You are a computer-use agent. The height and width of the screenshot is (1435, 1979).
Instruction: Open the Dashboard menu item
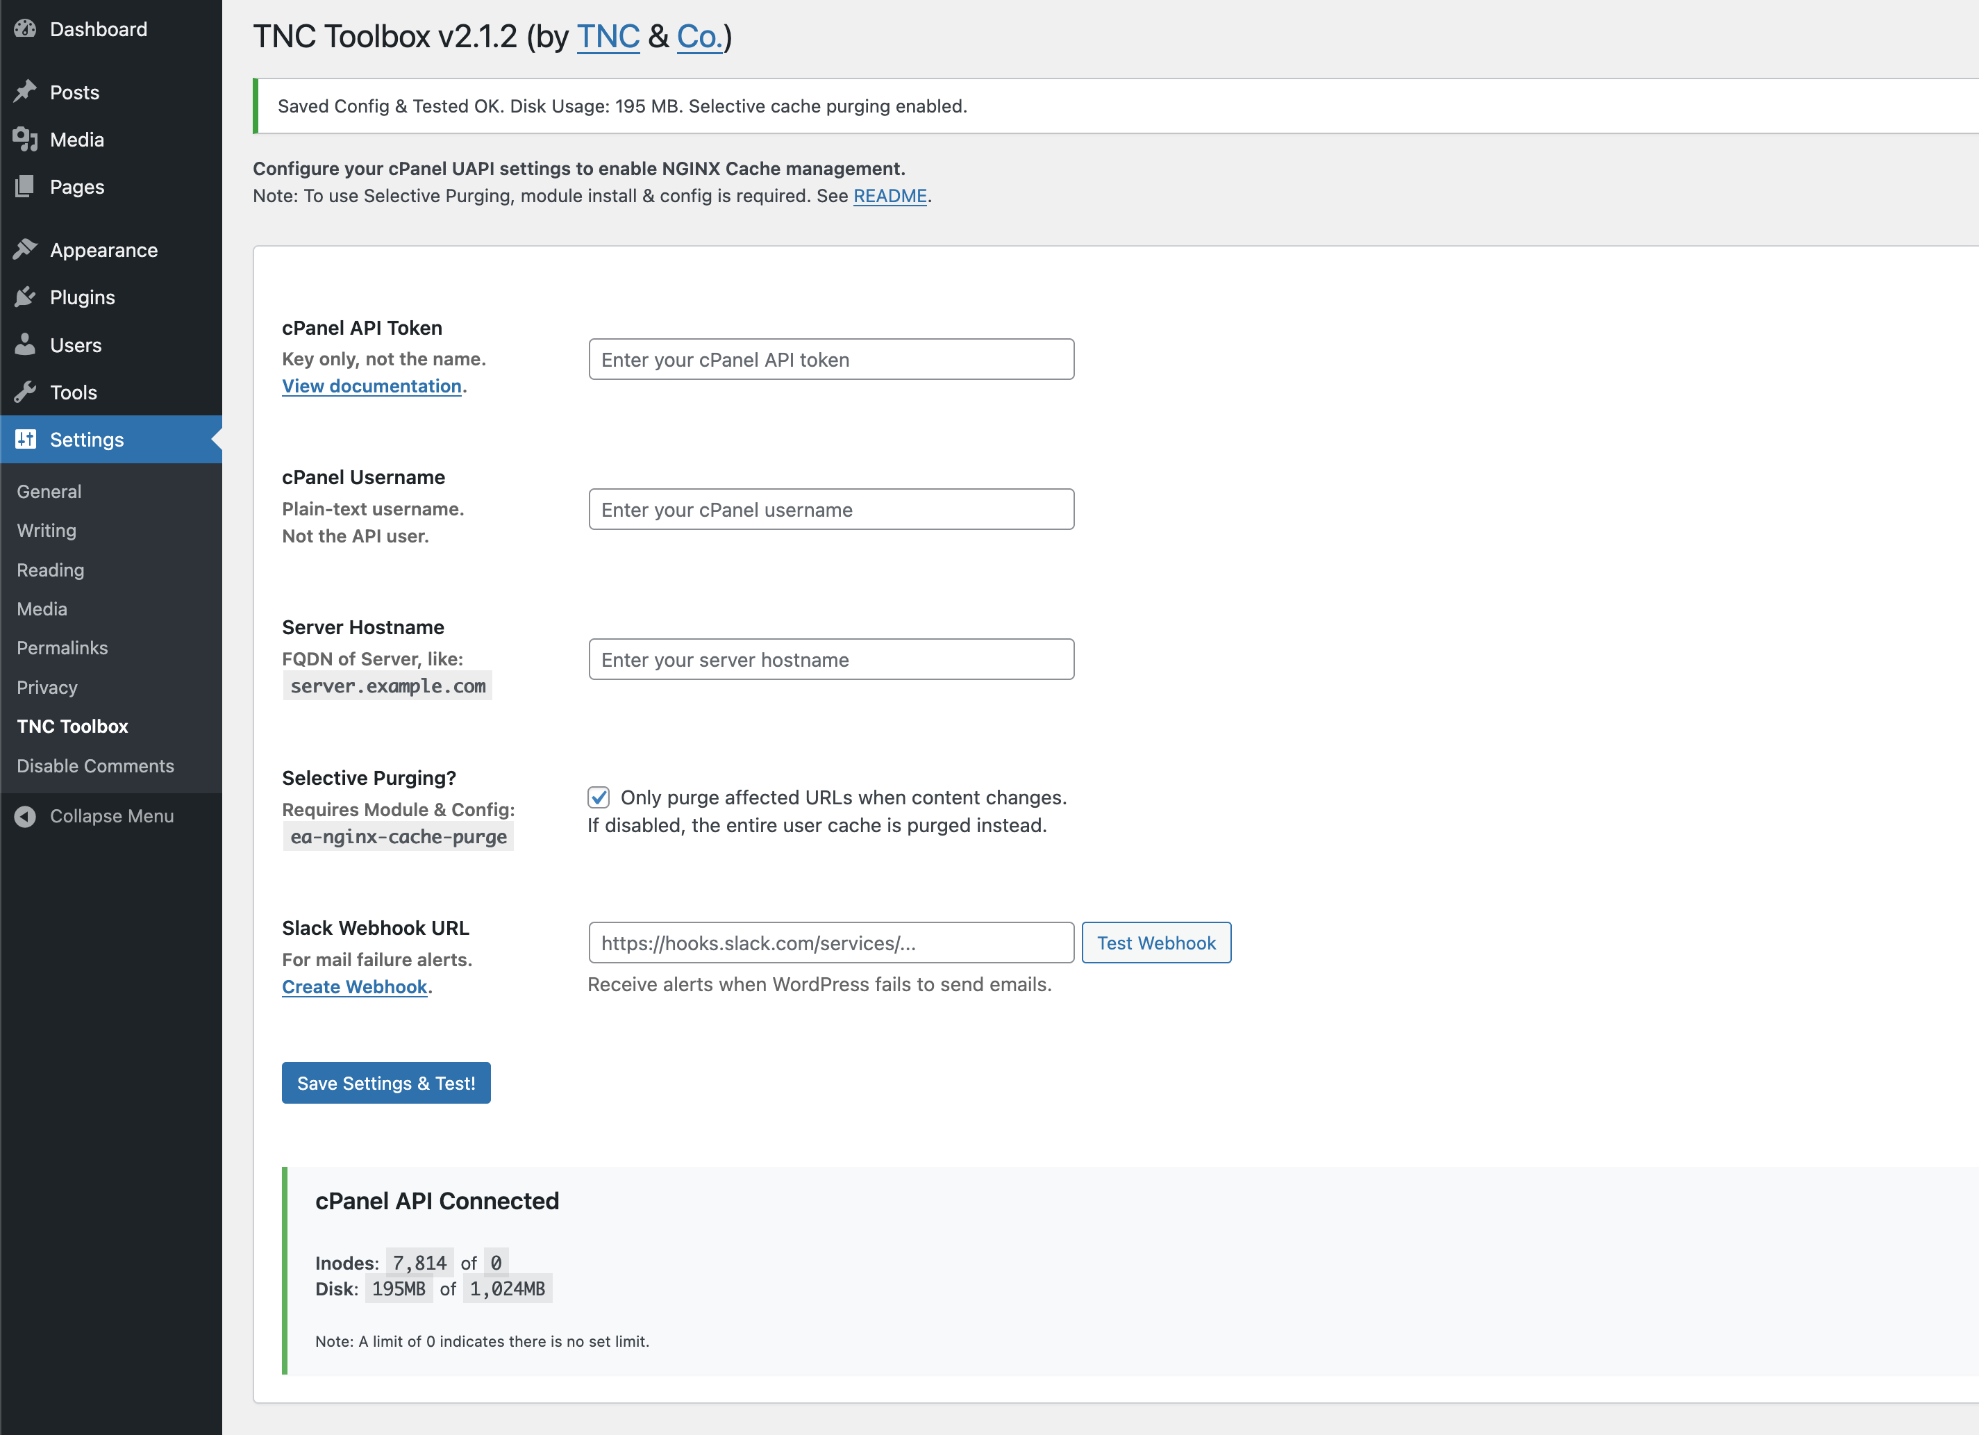point(111,28)
